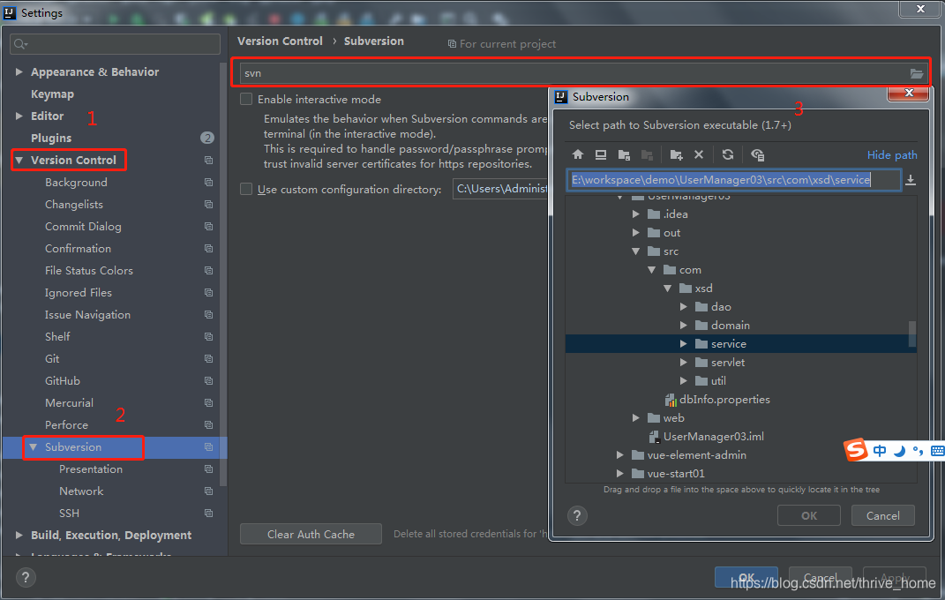945x600 pixels.
Task: Click project-level icon next to Git
Action: [x=208, y=359]
